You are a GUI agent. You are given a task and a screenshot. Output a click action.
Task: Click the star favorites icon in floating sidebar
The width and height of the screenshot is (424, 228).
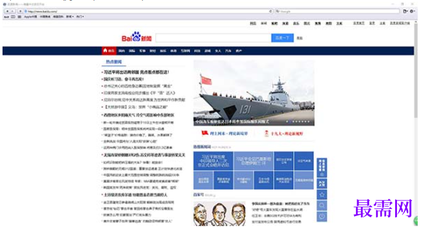click(x=322, y=195)
